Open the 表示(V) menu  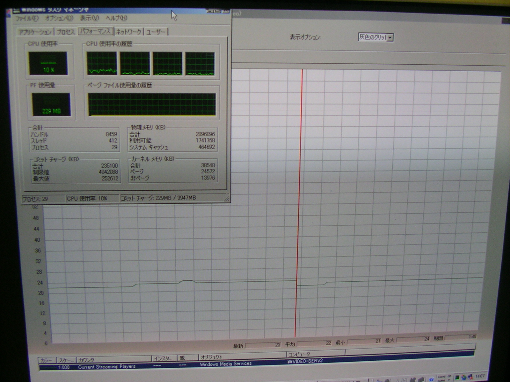(x=89, y=18)
